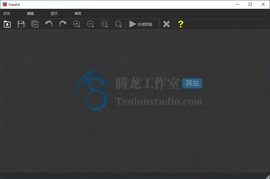Minimize the Inpaint window
This screenshot has width=270, height=179.
point(237,4)
